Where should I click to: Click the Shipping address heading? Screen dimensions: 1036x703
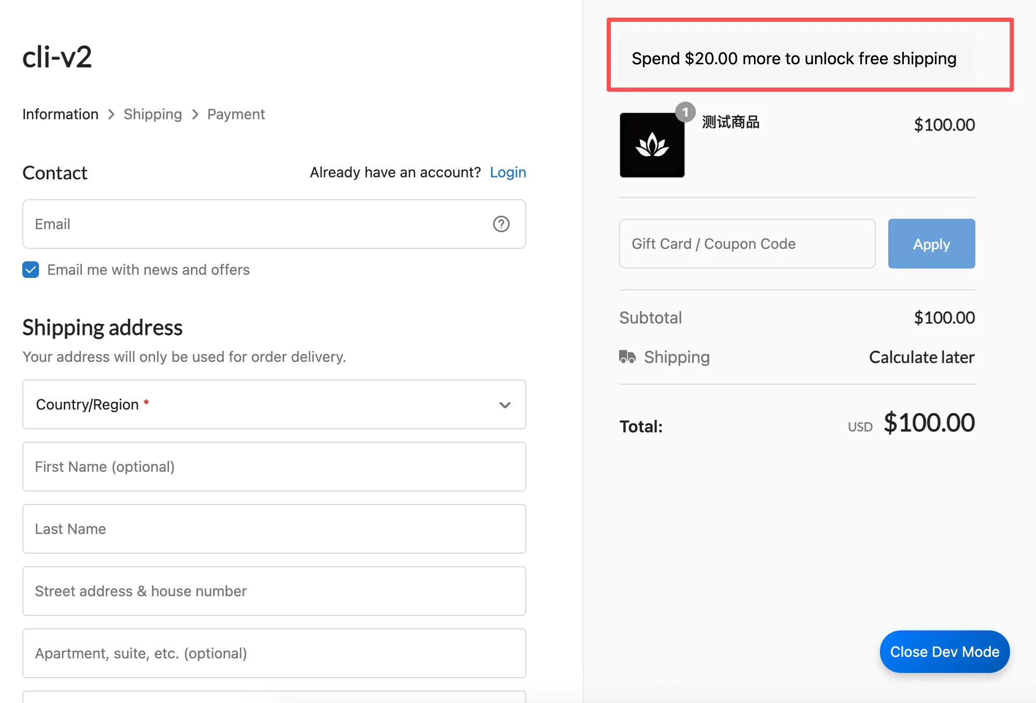(x=102, y=328)
